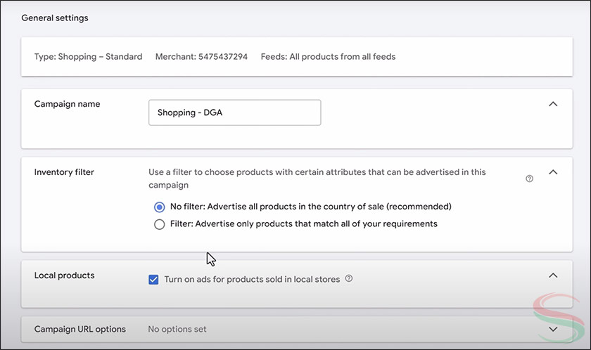Open help icon beside local stores option
This screenshot has height=350, width=591.
click(349, 279)
